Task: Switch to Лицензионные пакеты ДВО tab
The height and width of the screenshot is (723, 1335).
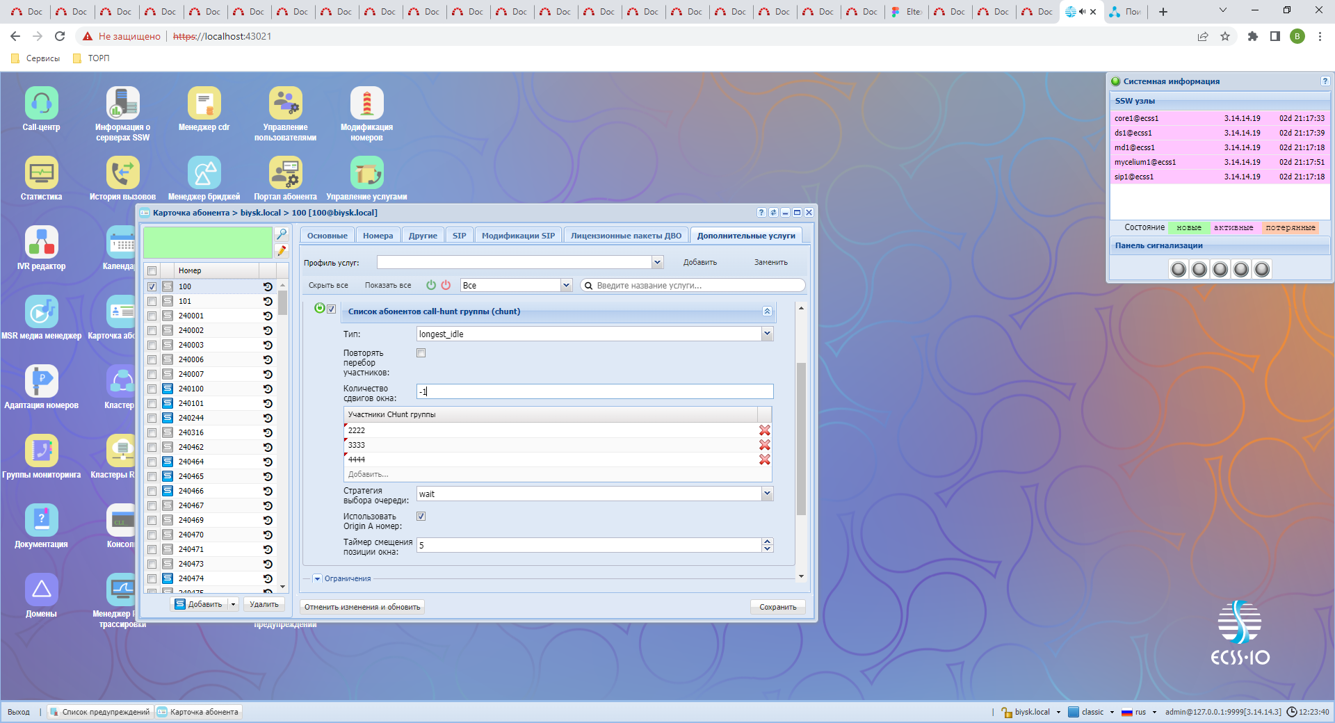Action: pyautogui.click(x=626, y=236)
